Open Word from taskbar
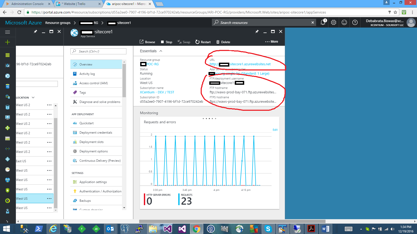 (x=325, y=229)
